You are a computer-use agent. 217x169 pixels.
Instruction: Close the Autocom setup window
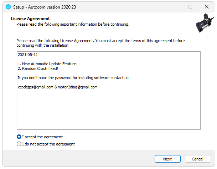coord(207,7)
